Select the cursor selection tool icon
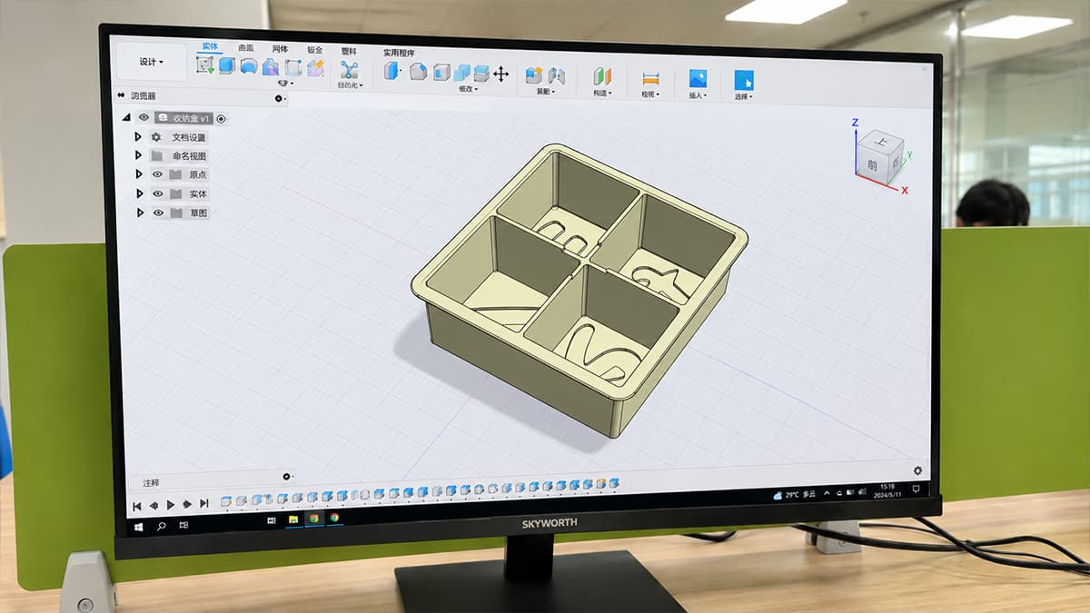This screenshot has width=1090, height=613. pyautogui.click(x=744, y=81)
